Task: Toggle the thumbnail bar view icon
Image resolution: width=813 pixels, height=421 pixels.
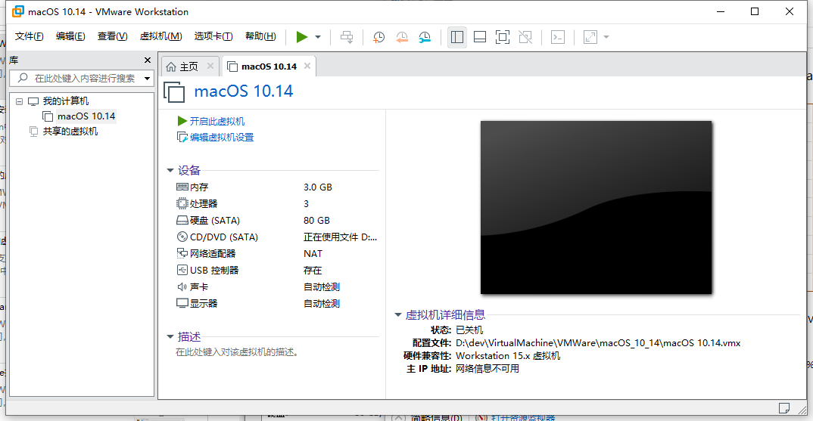Action: pyautogui.click(x=480, y=37)
